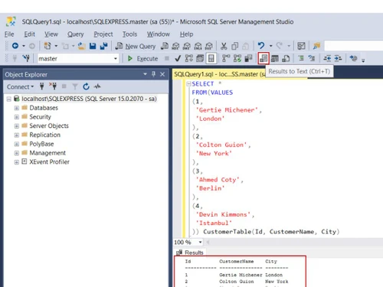383x287 pixels.
Task: Click the Open File folder icon
Action: tap(82, 46)
